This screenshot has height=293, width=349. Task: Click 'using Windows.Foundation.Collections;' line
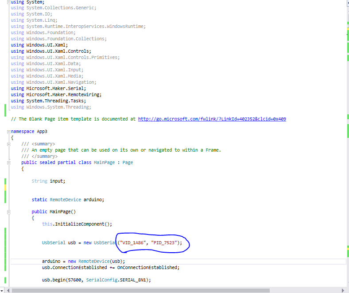pos(59,39)
